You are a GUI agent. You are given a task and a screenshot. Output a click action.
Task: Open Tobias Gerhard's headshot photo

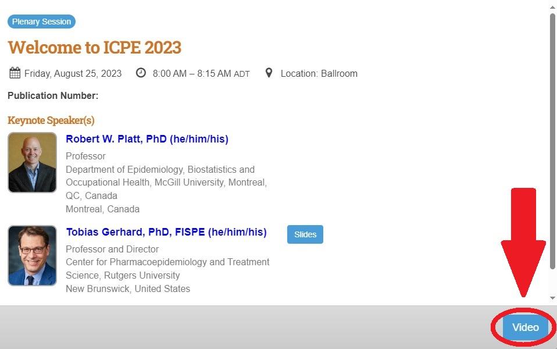tap(33, 255)
